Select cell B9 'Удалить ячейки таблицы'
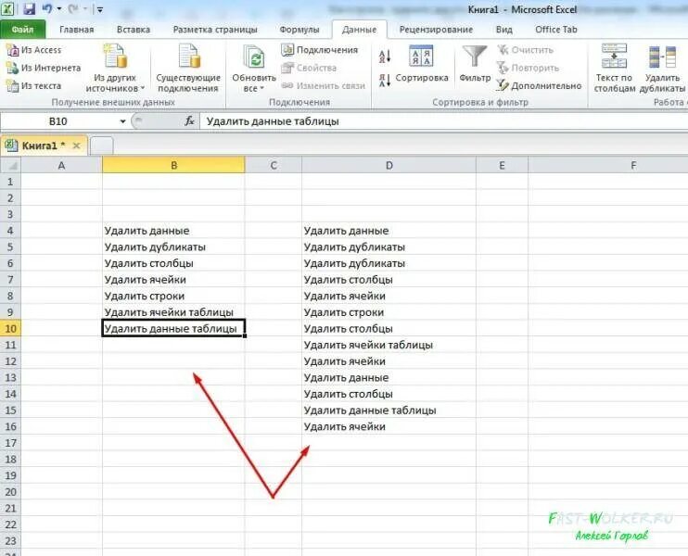This screenshot has height=556, width=688. 173,312
